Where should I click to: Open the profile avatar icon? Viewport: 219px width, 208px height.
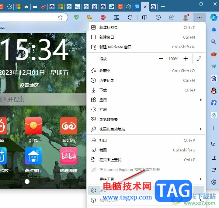pos(186,17)
